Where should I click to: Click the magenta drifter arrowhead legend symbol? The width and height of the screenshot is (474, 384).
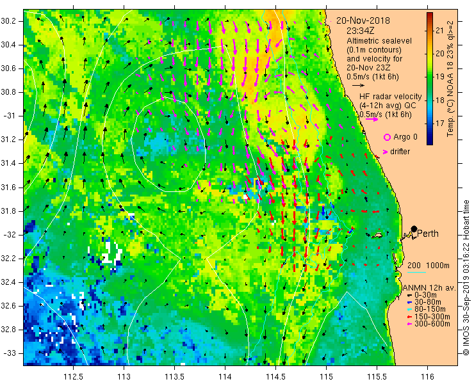385,152
